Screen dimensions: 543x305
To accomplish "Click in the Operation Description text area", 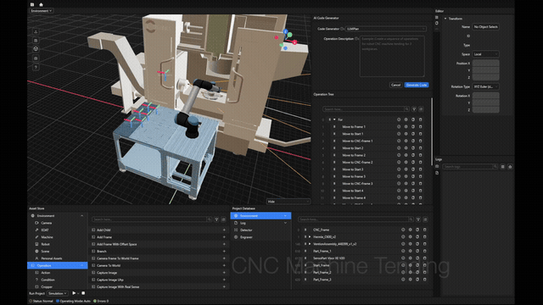I will point(392,56).
